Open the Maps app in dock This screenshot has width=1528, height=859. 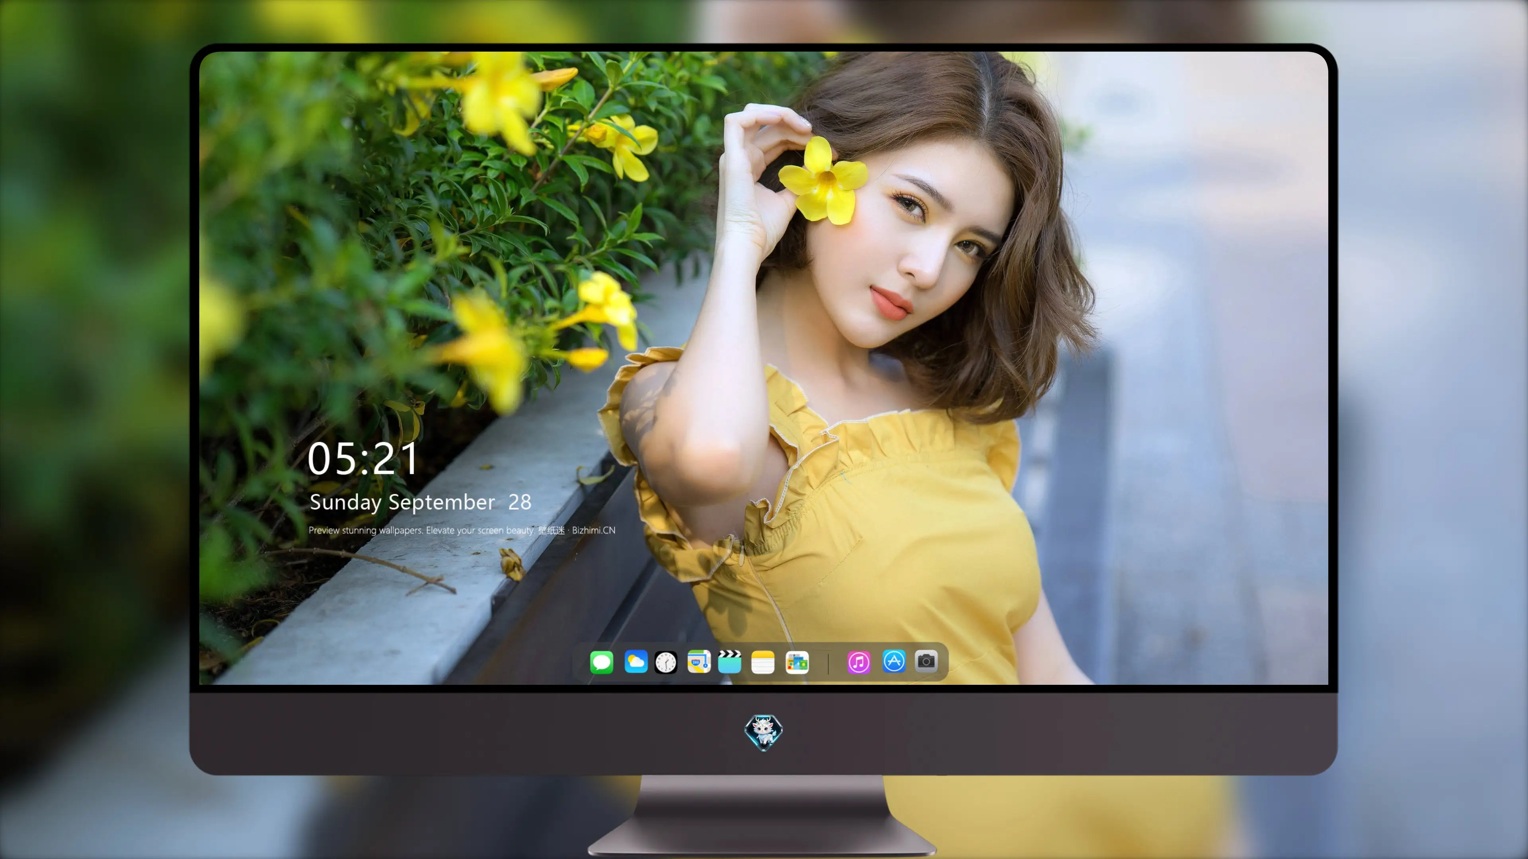[x=699, y=662]
